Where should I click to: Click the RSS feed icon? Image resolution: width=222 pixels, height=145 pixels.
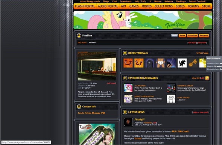[207, 78]
